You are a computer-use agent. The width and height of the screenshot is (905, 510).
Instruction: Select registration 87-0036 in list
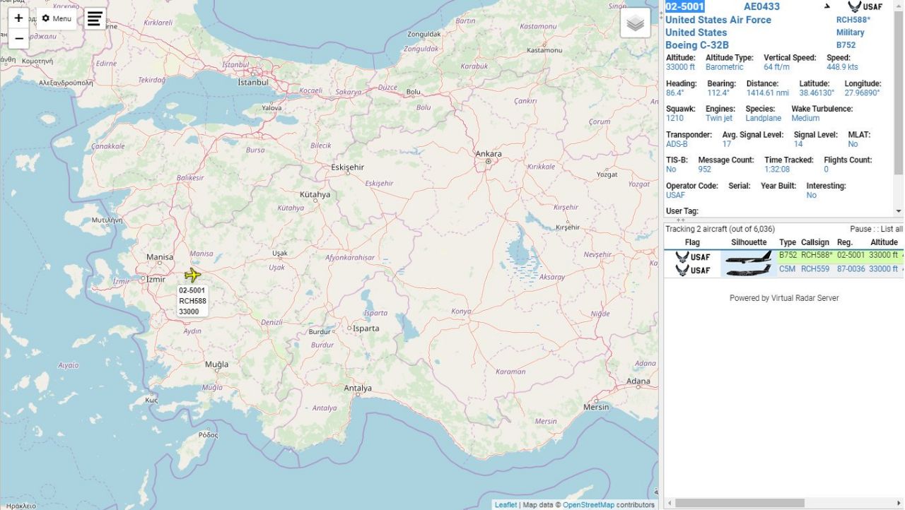click(x=851, y=269)
